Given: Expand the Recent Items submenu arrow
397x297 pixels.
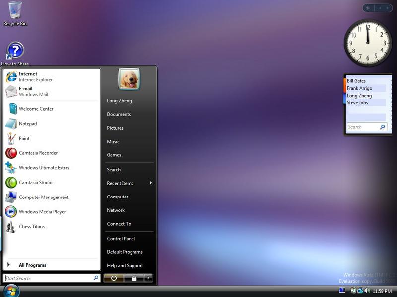Looking at the screenshot, I should click(151, 183).
